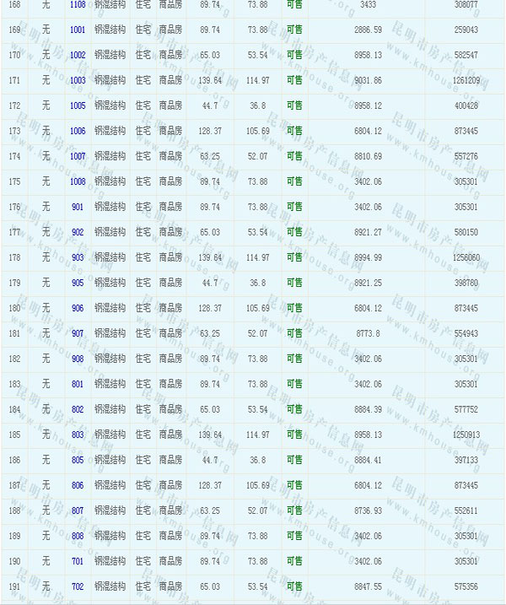Open room 907 link
This screenshot has width=506, height=605.
click(x=78, y=334)
